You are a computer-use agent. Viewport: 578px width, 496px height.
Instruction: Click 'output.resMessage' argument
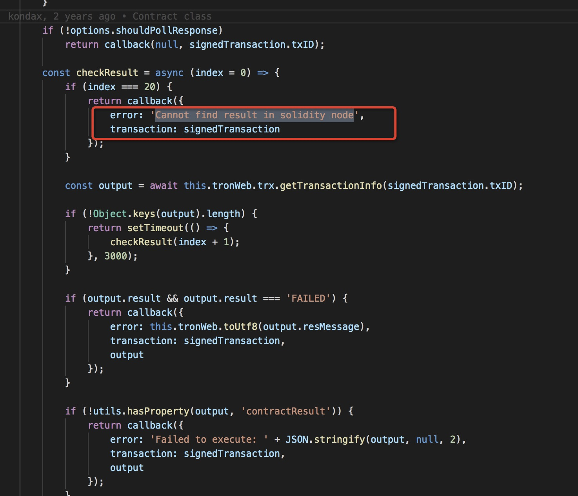(311, 327)
